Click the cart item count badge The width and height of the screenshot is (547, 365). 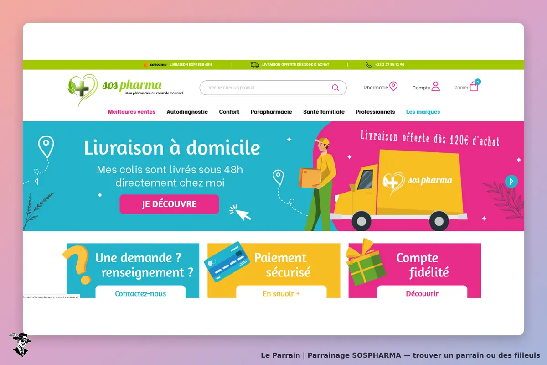tap(477, 82)
